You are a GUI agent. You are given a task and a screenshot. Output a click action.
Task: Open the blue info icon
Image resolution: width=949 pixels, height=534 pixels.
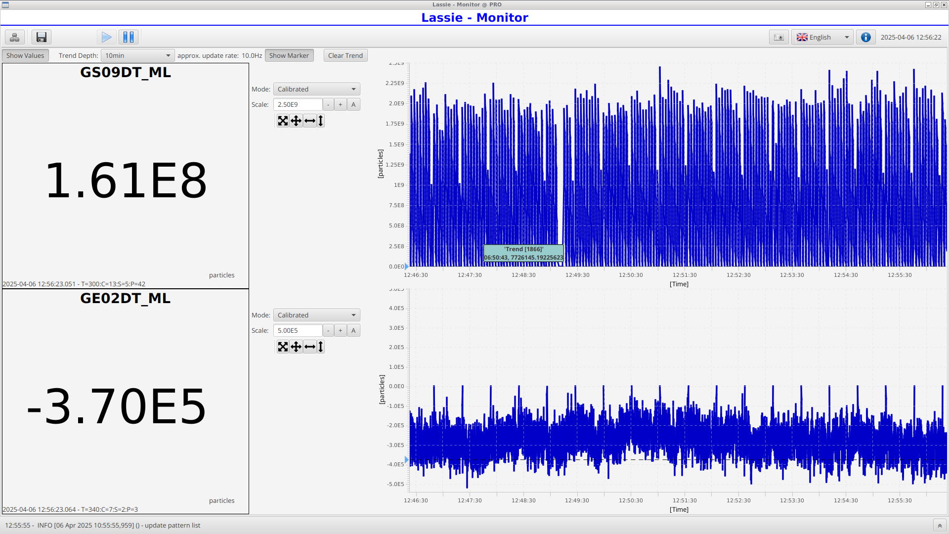pyautogui.click(x=865, y=37)
